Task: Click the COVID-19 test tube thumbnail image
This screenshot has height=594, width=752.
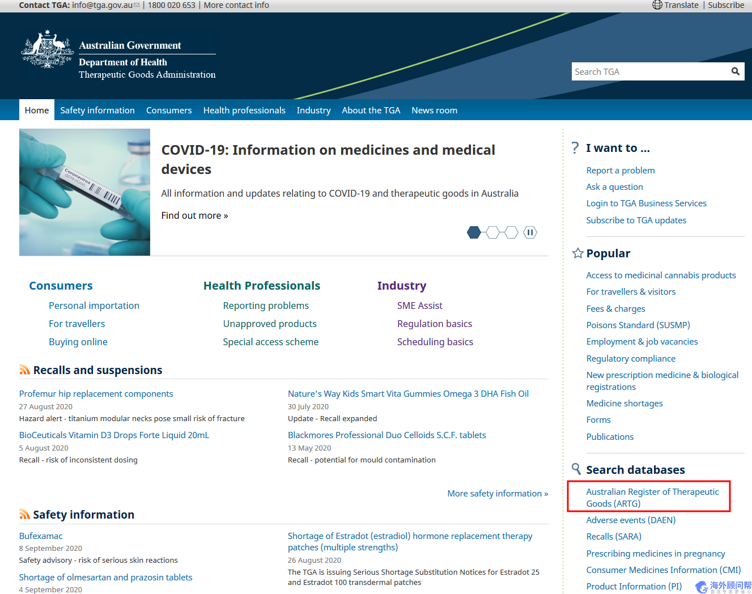Action: pyautogui.click(x=84, y=192)
